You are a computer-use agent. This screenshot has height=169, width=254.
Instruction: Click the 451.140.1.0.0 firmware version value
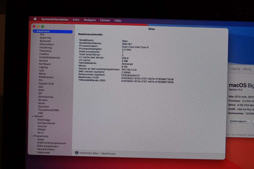[x=129, y=70]
